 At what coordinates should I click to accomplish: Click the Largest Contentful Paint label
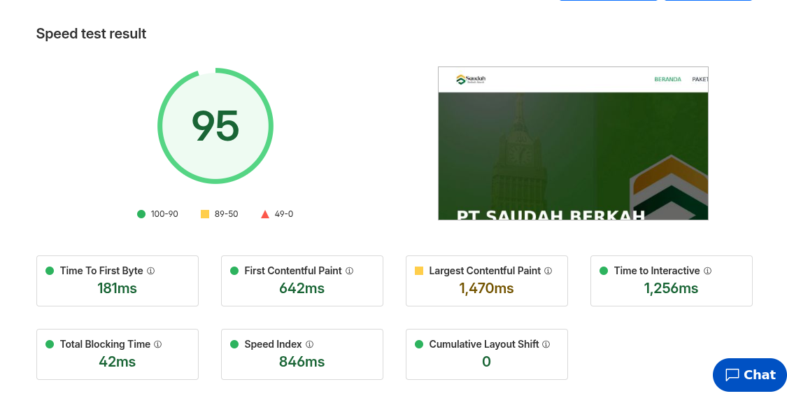(x=485, y=271)
